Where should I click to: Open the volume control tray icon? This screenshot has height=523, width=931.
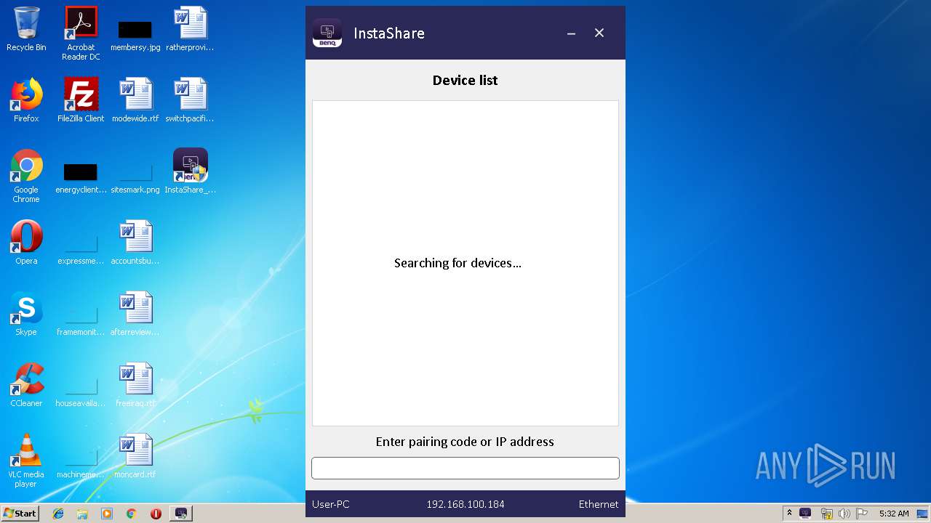point(844,514)
